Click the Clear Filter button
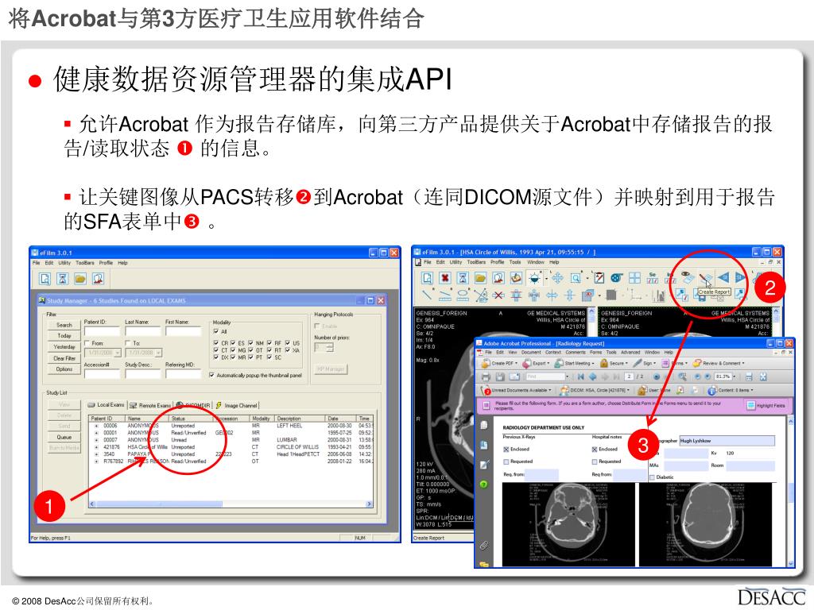Screen dimensions: 814x610 64,358
